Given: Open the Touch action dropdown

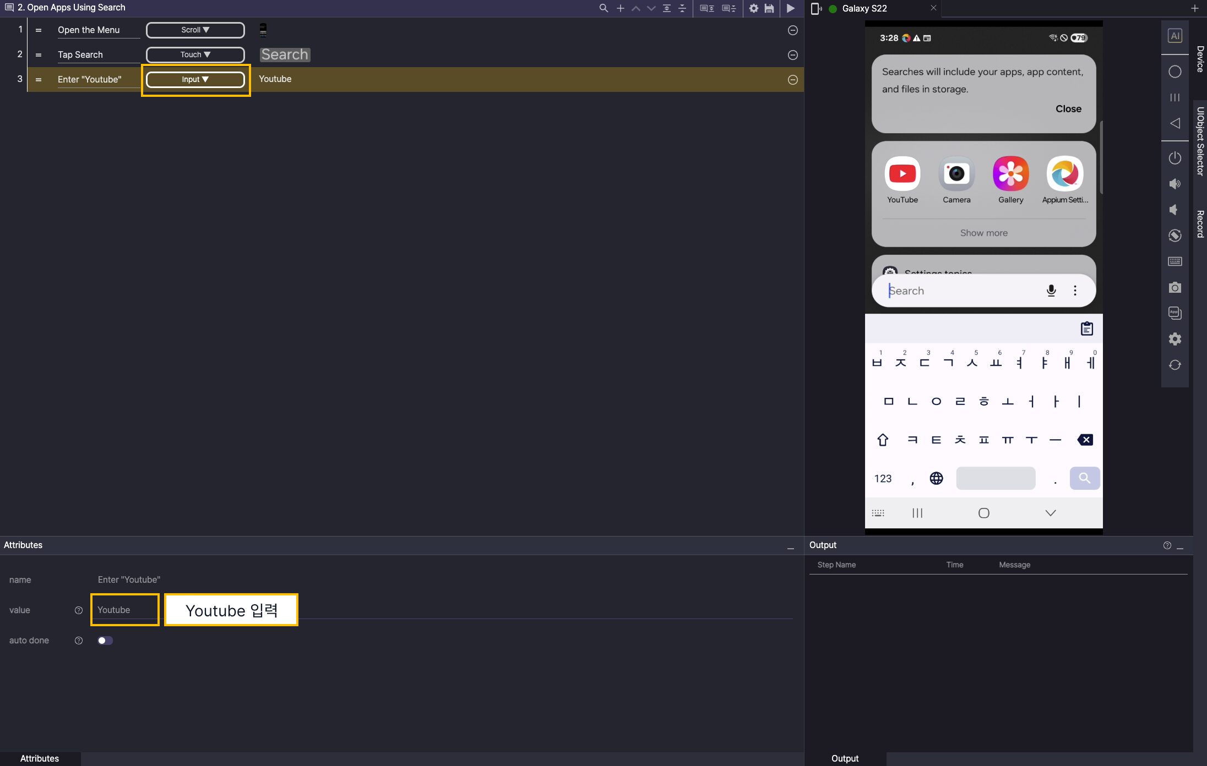Looking at the screenshot, I should [x=195, y=54].
